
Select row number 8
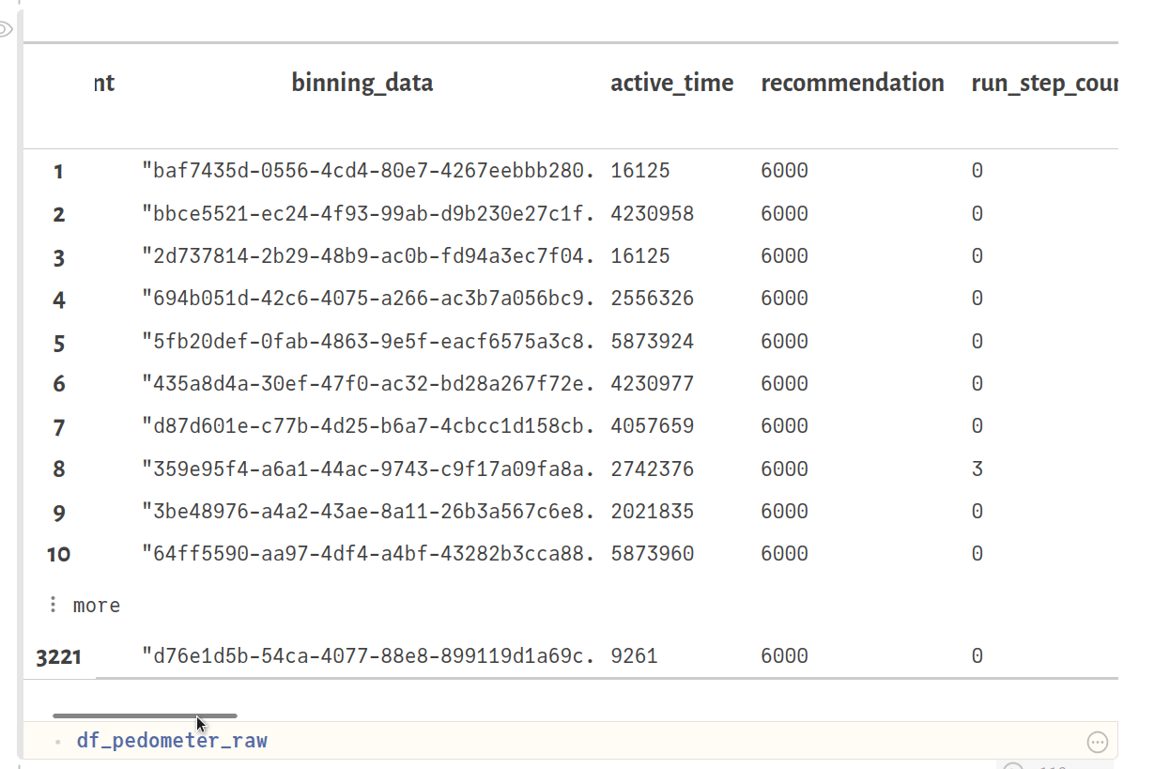click(x=59, y=469)
